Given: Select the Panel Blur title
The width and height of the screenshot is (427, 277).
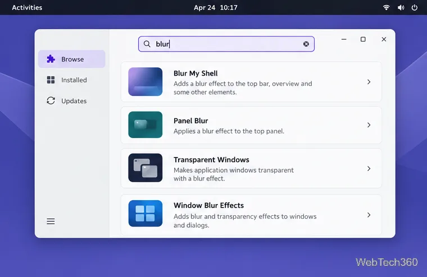Looking at the screenshot, I should [x=190, y=121].
